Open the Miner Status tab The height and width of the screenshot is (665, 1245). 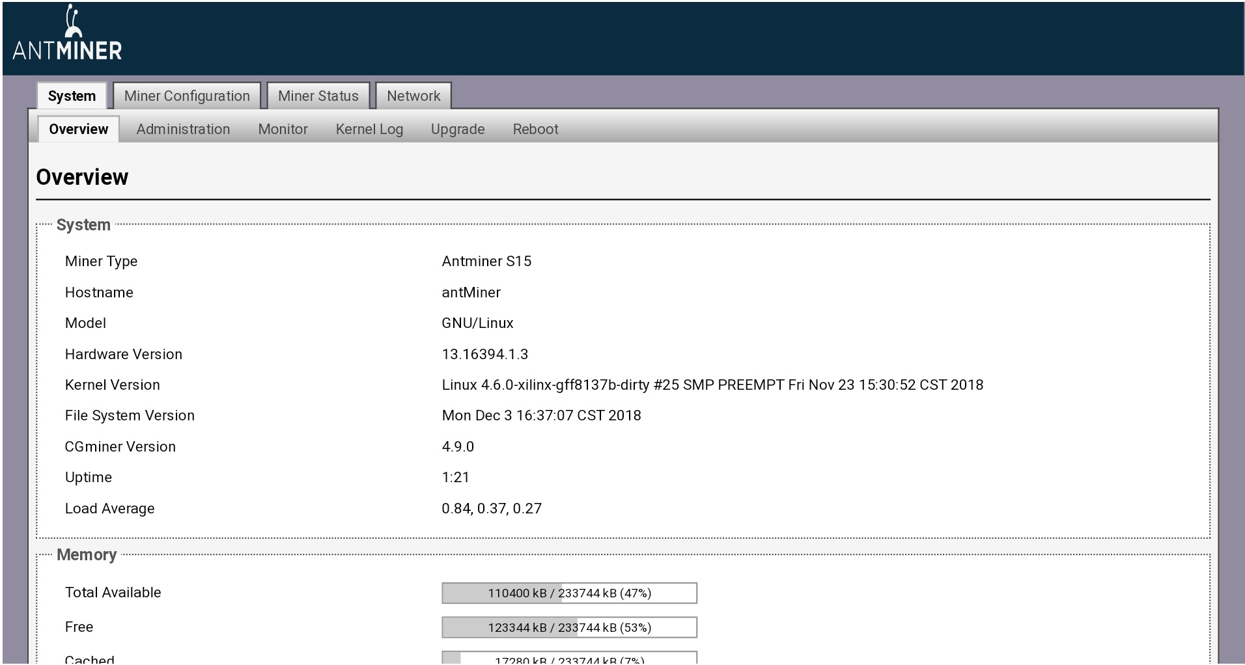pos(318,96)
